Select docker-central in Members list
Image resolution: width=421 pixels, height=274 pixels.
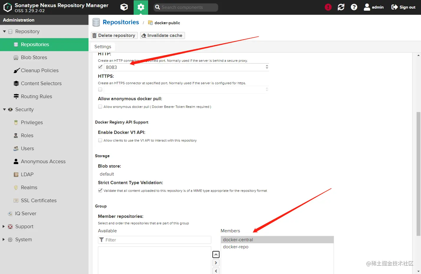(x=277, y=240)
